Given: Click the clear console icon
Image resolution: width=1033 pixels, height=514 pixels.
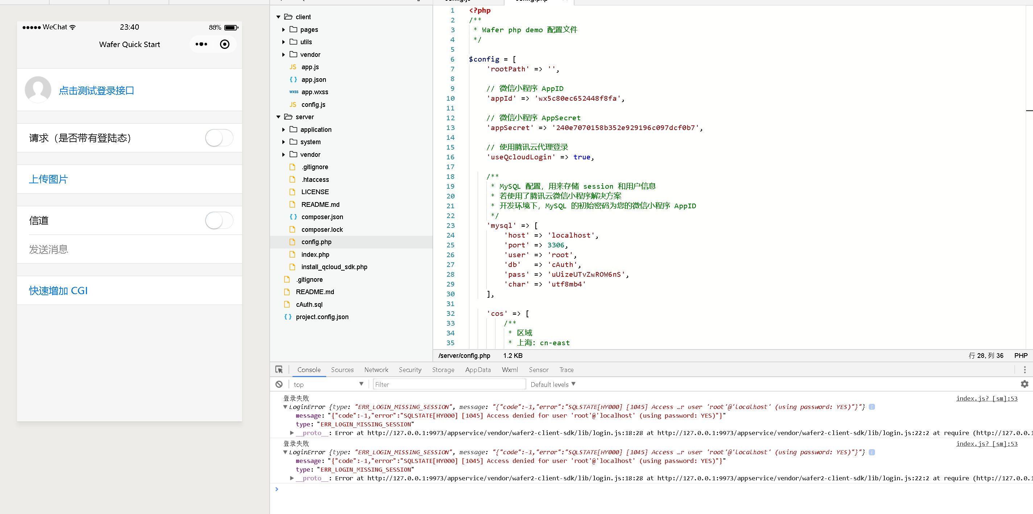Looking at the screenshot, I should click(279, 384).
